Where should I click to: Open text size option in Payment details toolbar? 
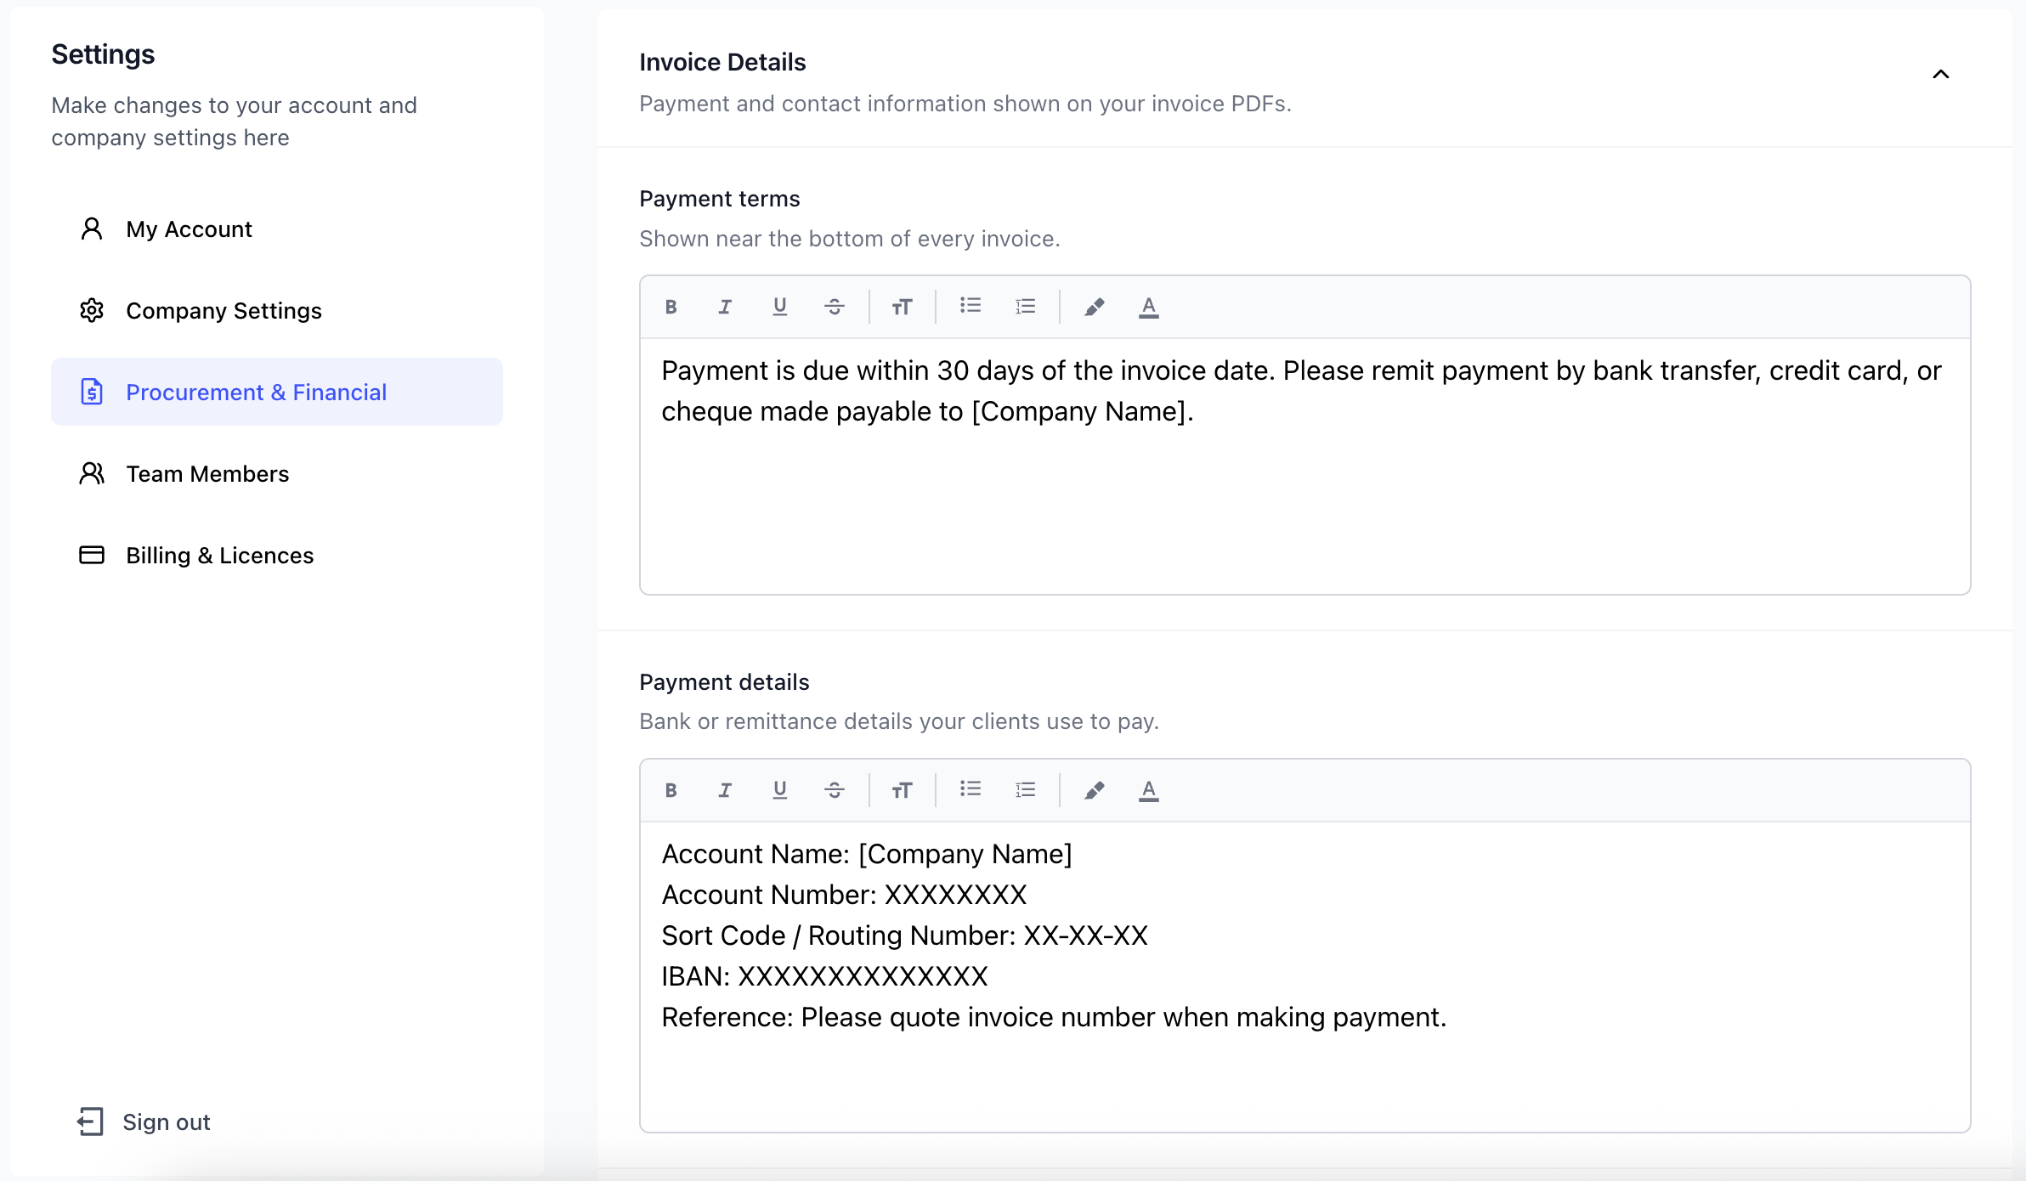[x=902, y=790]
